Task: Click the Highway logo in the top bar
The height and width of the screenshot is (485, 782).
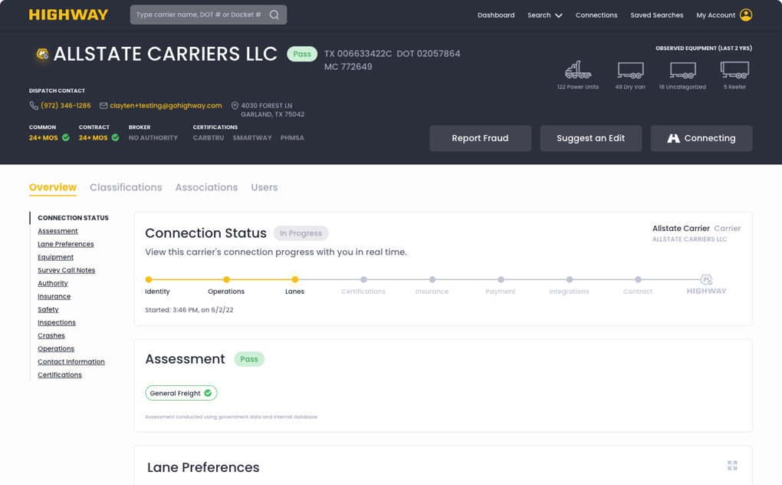Action: click(68, 14)
